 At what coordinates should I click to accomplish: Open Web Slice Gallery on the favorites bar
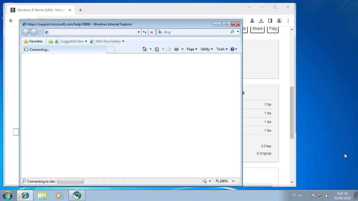107,41
